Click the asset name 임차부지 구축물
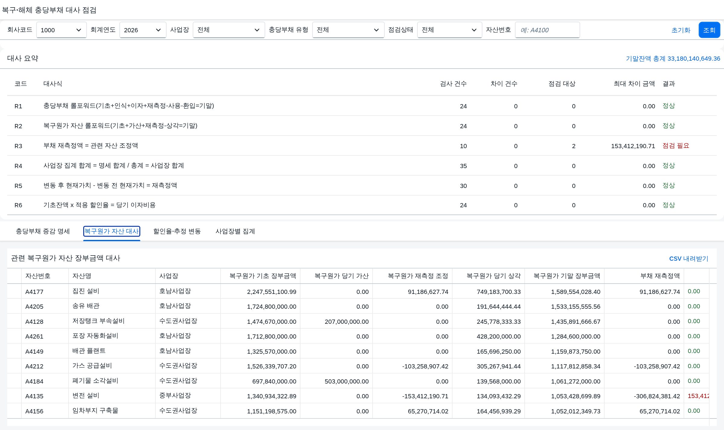The image size is (724, 430). coord(95,411)
